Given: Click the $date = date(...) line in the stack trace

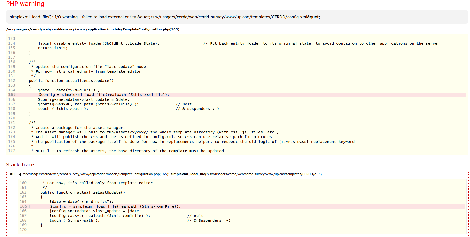Looking at the screenshot, I should (81, 202).
